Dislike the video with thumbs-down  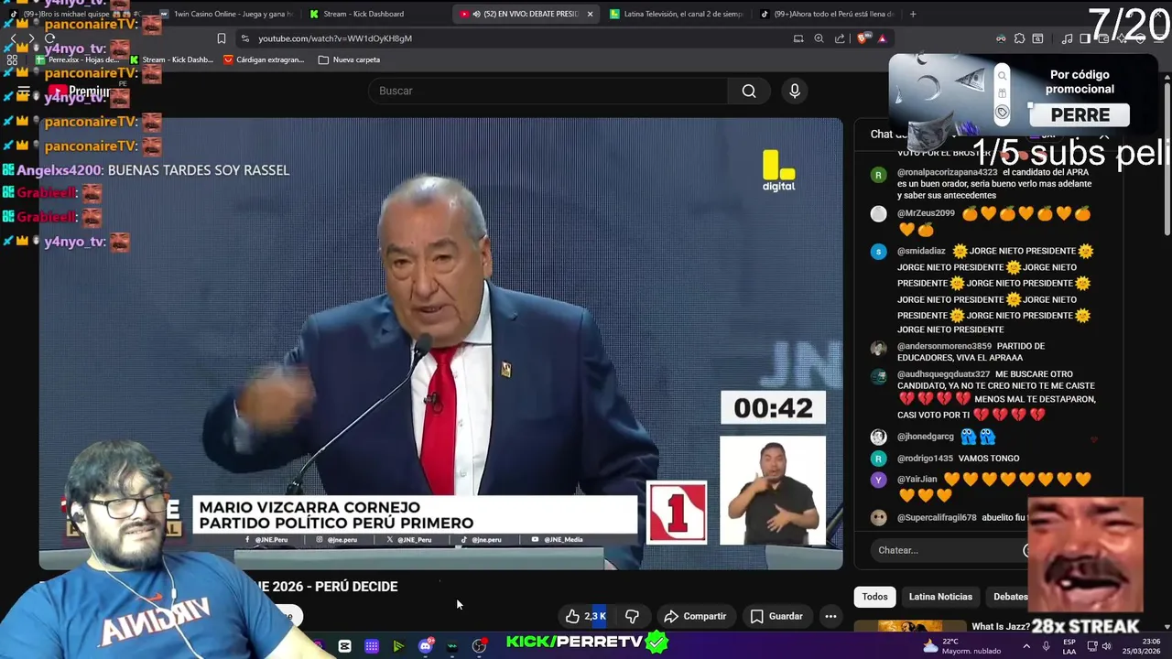[632, 616]
